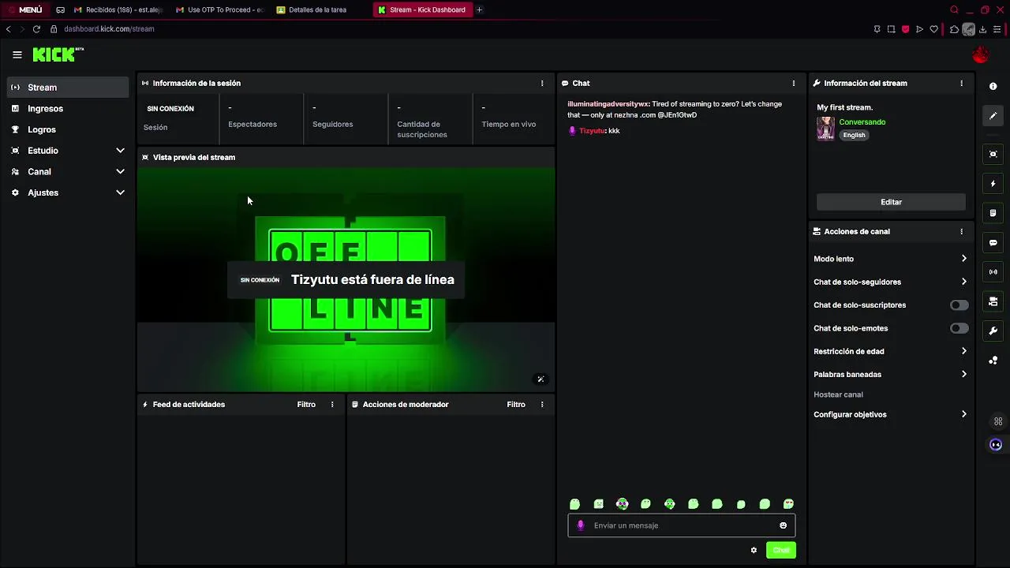Viewport: 1010px width, 568px height.
Task: Click the info icon in right sidebar
Action: (x=993, y=86)
